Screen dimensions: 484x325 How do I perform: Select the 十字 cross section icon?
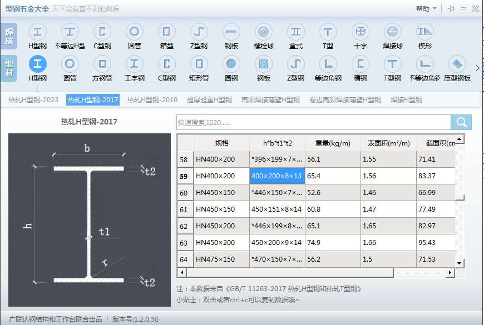click(360, 32)
